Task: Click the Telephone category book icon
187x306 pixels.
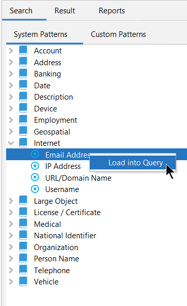Action: tap(23, 270)
